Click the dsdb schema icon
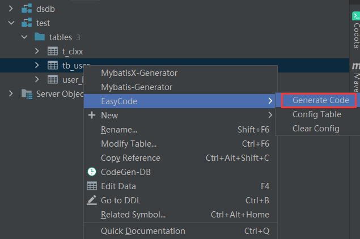Screen dimensions: 360x239 [x=27, y=9]
